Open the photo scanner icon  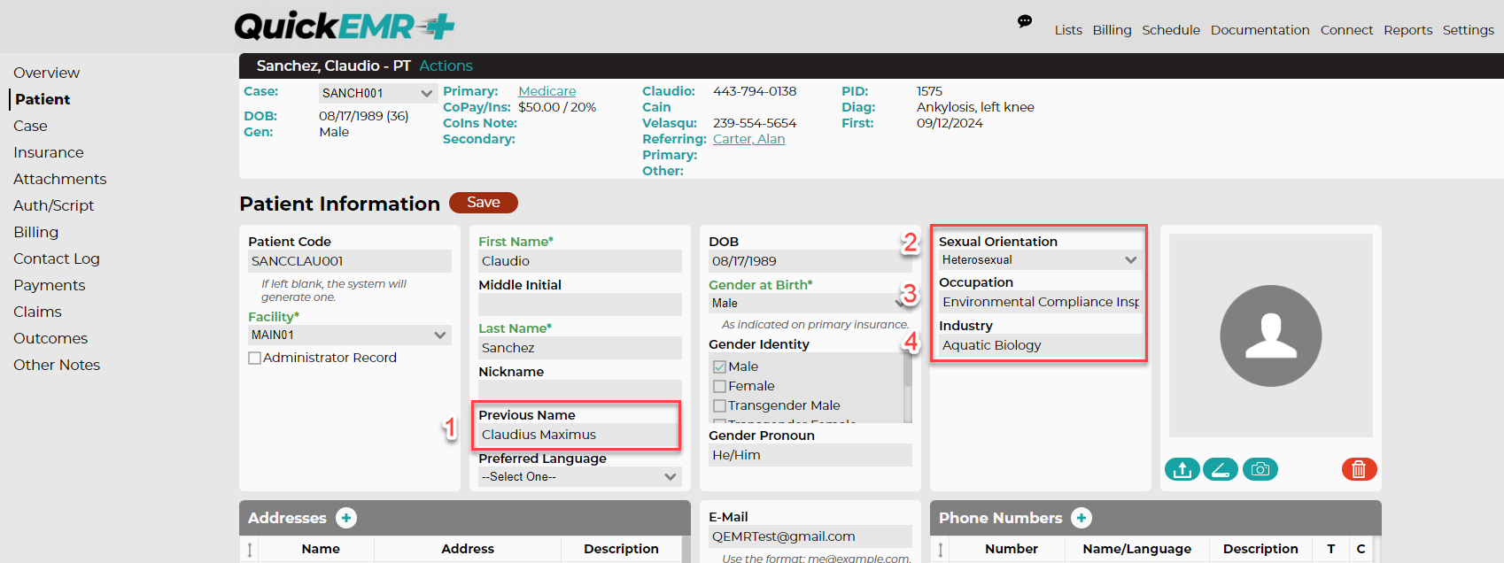pyautogui.click(x=1221, y=469)
